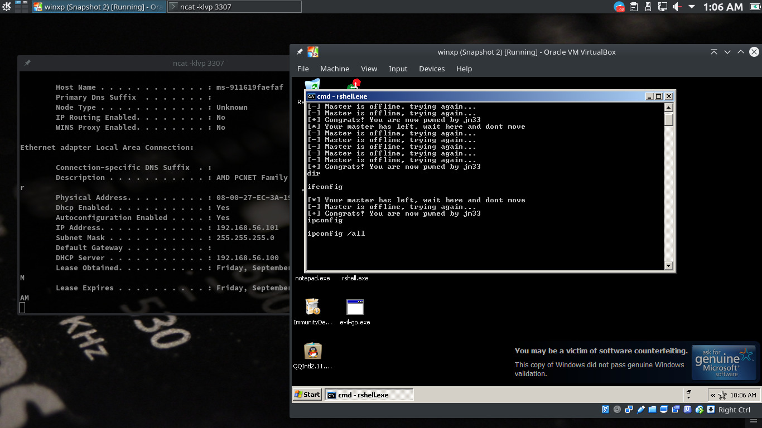Click the CPU virtualization status icon
The width and height of the screenshot is (762, 428).
click(x=687, y=410)
